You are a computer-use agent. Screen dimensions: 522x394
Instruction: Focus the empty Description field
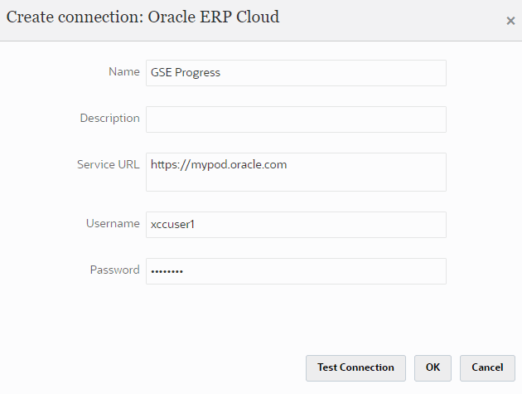tap(296, 119)
